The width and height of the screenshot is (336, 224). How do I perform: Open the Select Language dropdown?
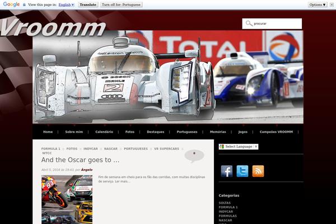[x=239, y=147]
